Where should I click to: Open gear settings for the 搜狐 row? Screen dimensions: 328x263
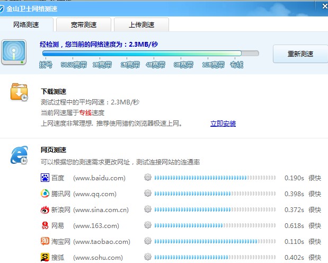point(148,257)
